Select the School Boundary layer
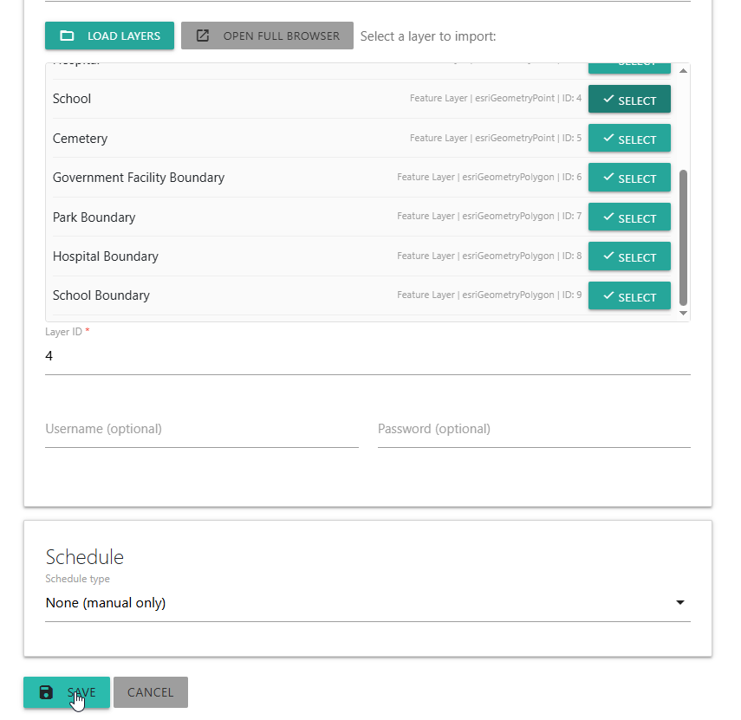The height and width of the screenshot is (720, 741). coord(629,295)
